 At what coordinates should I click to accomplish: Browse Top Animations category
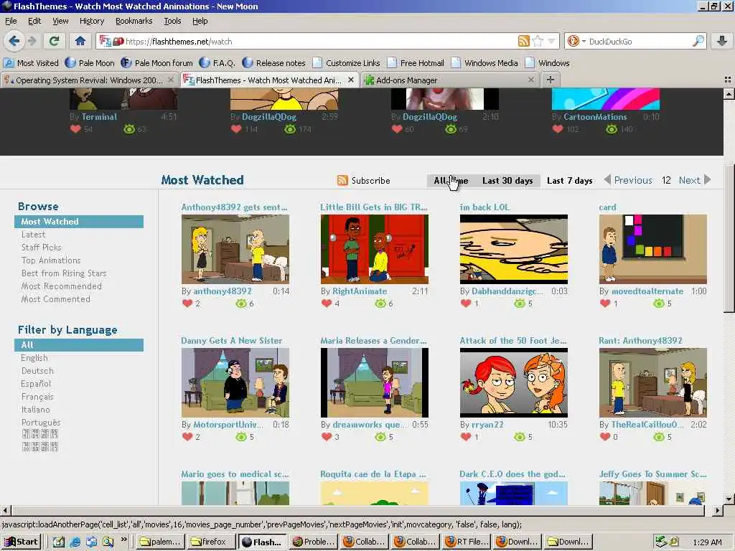coord(51,260)
